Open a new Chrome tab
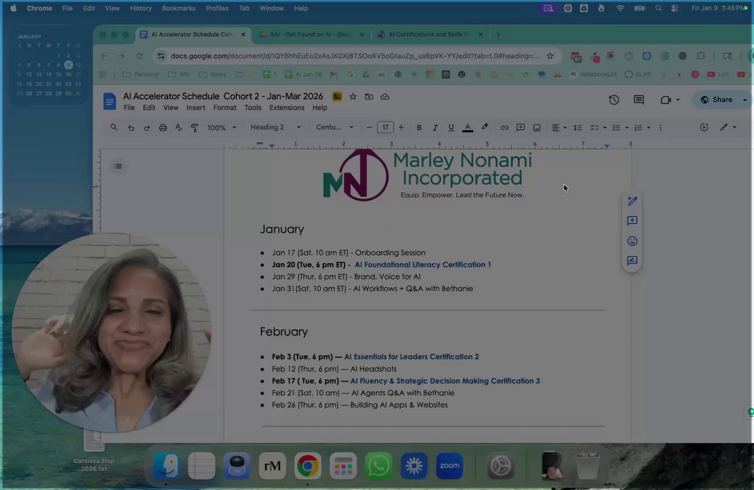Viewport: 754px width, 490px height. (x=498, y=34)
